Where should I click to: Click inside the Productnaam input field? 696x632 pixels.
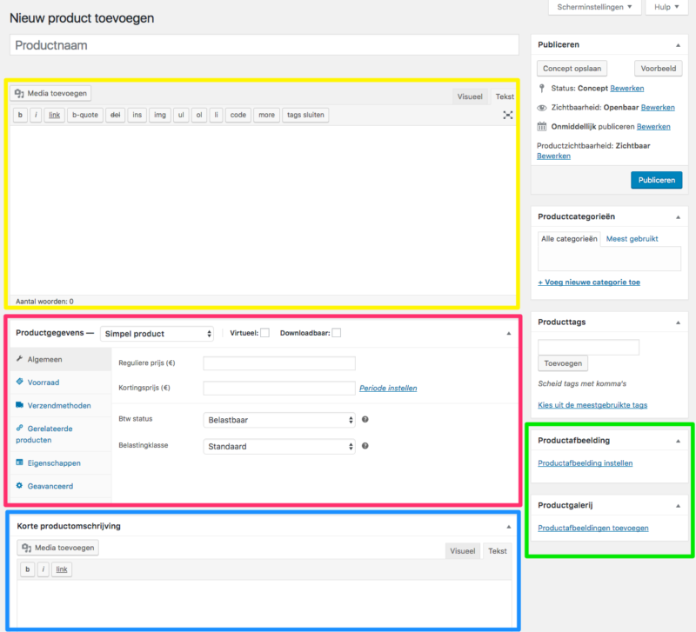(x=261, y=44)
